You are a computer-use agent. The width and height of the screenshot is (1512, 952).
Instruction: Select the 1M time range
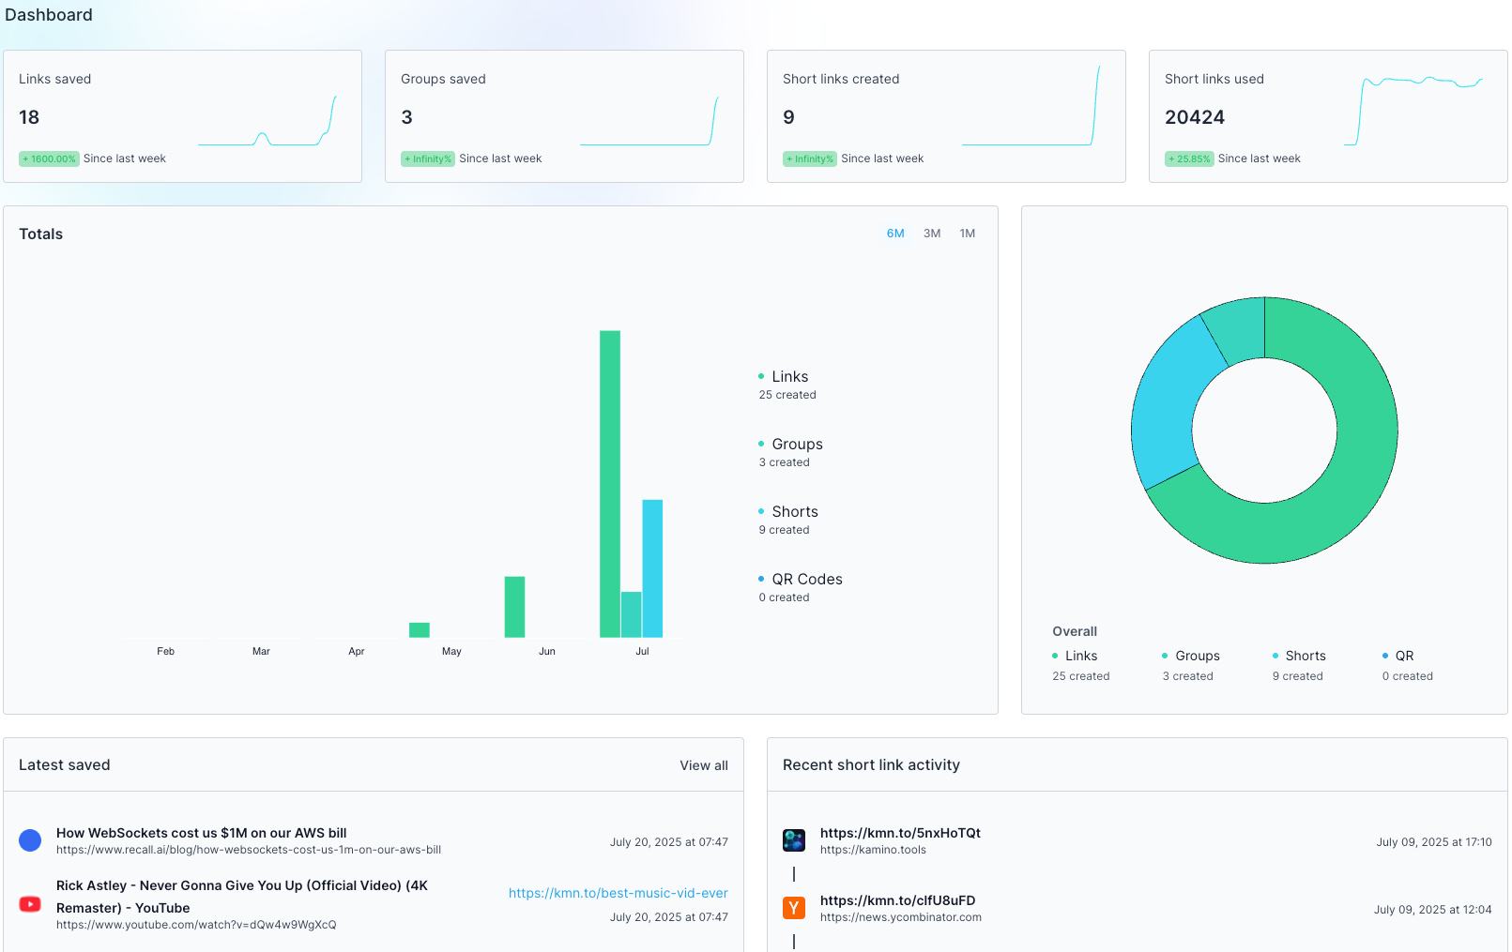(x=967, y=234)
